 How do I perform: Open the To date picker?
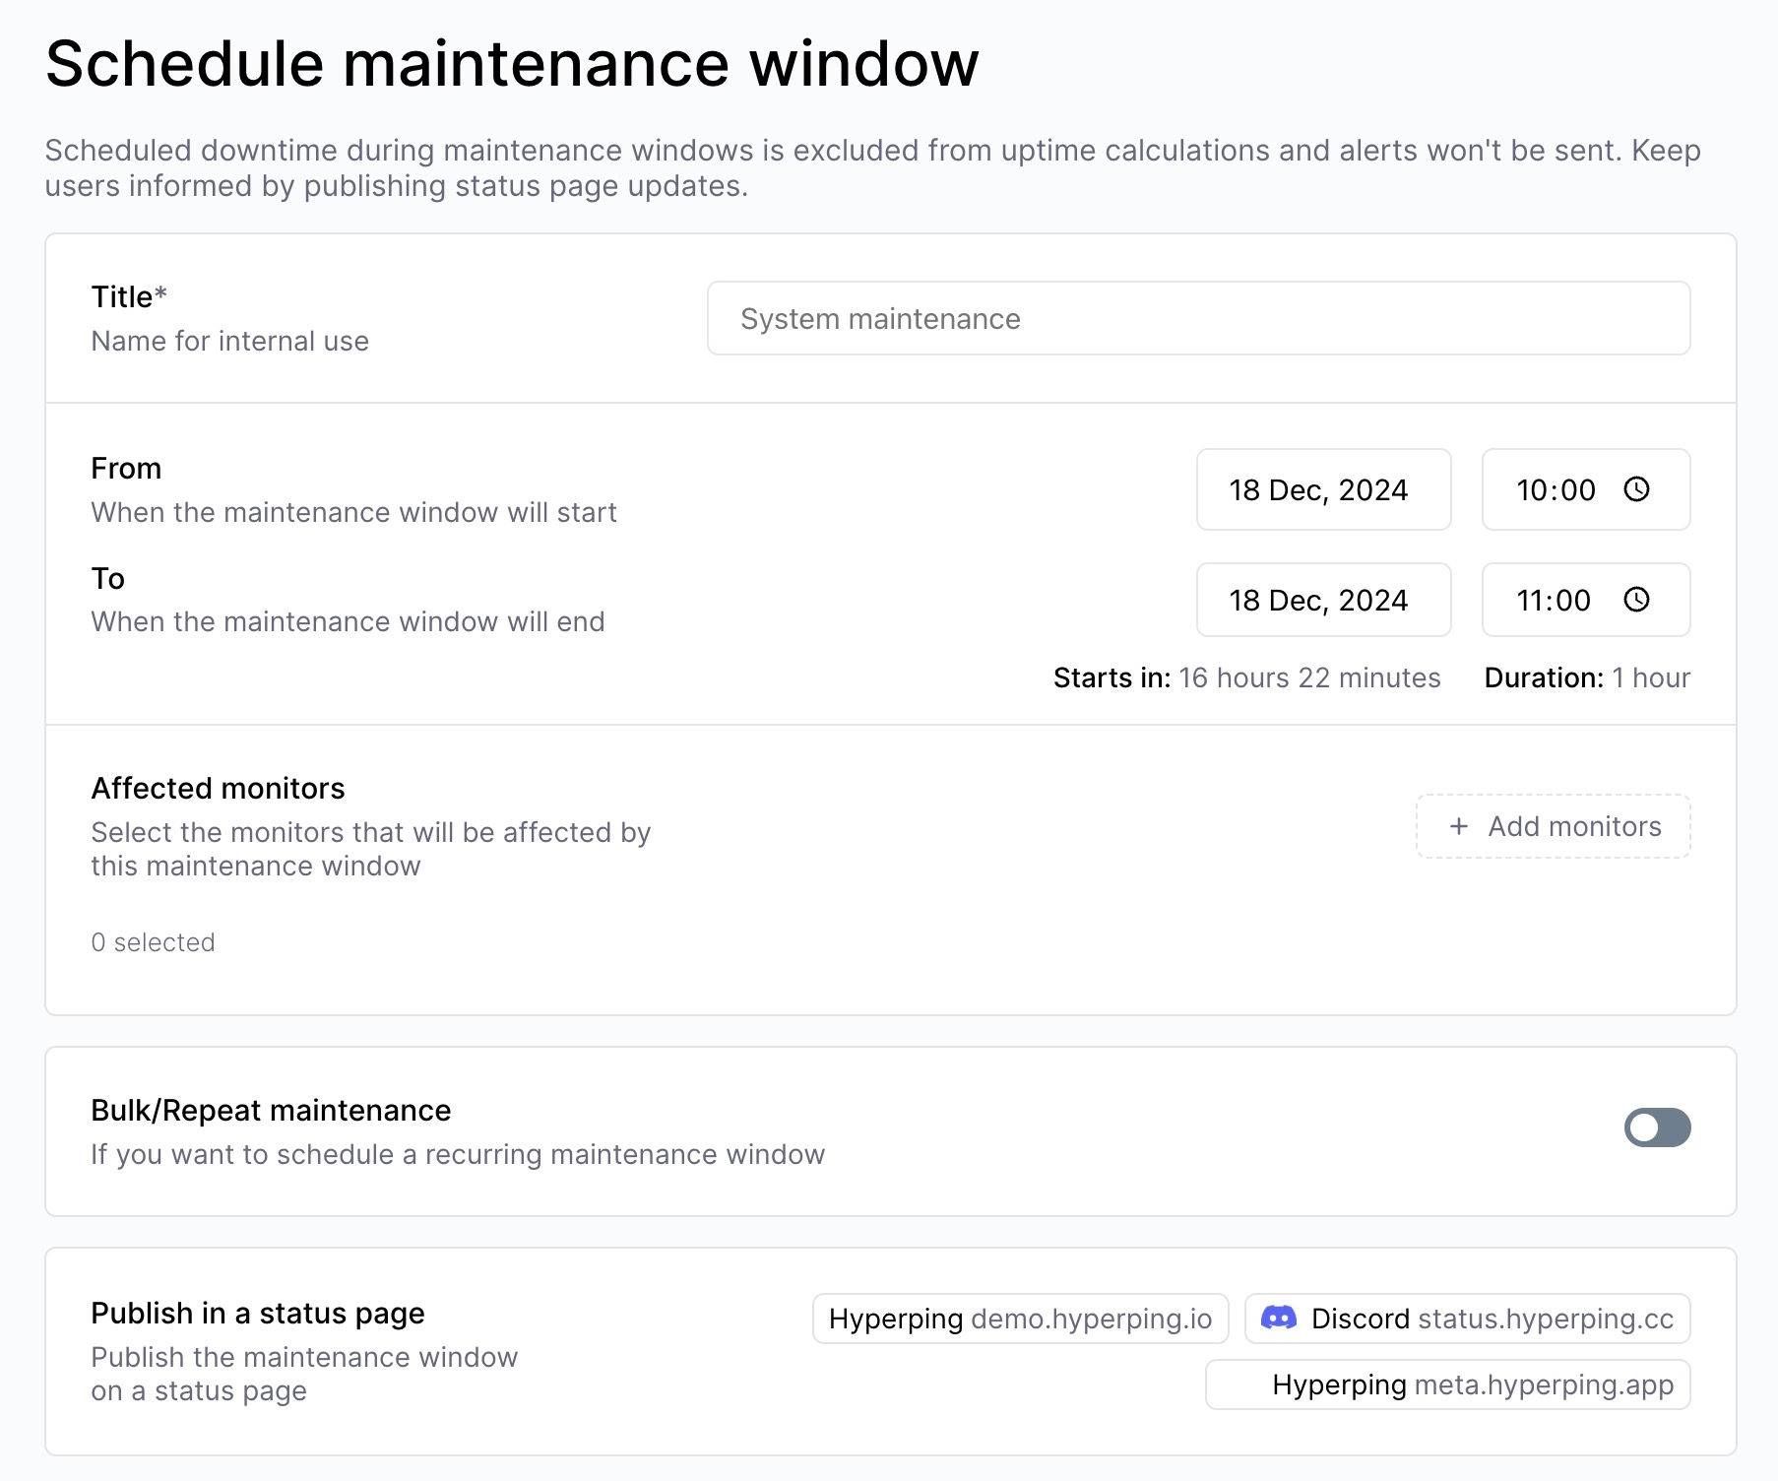click(1323, 600)
